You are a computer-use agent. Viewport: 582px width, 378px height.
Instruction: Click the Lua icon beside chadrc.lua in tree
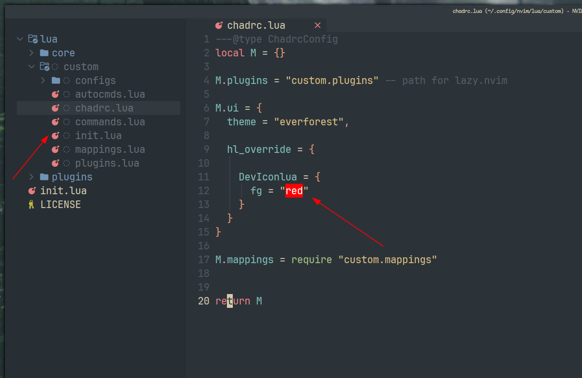(x=55, y=108)
